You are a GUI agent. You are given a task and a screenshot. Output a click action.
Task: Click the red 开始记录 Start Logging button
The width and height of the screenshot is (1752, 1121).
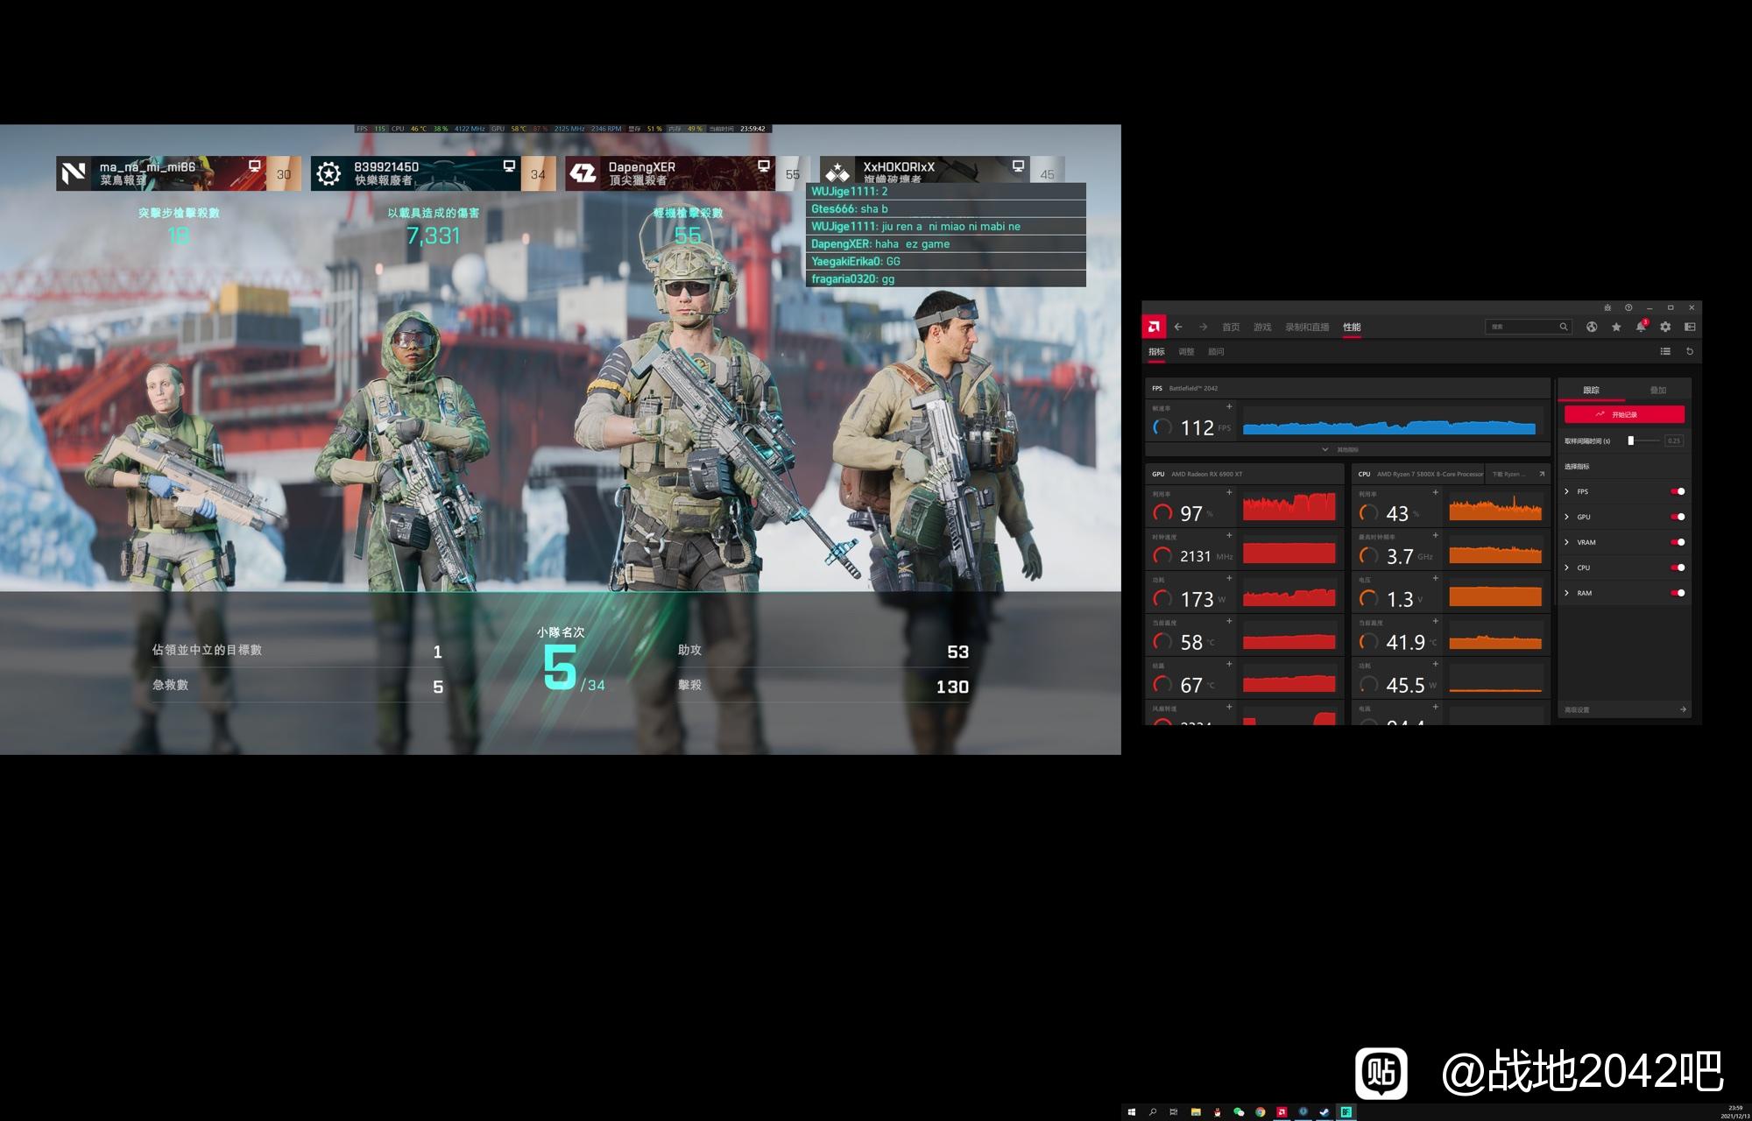(1624, 414)
